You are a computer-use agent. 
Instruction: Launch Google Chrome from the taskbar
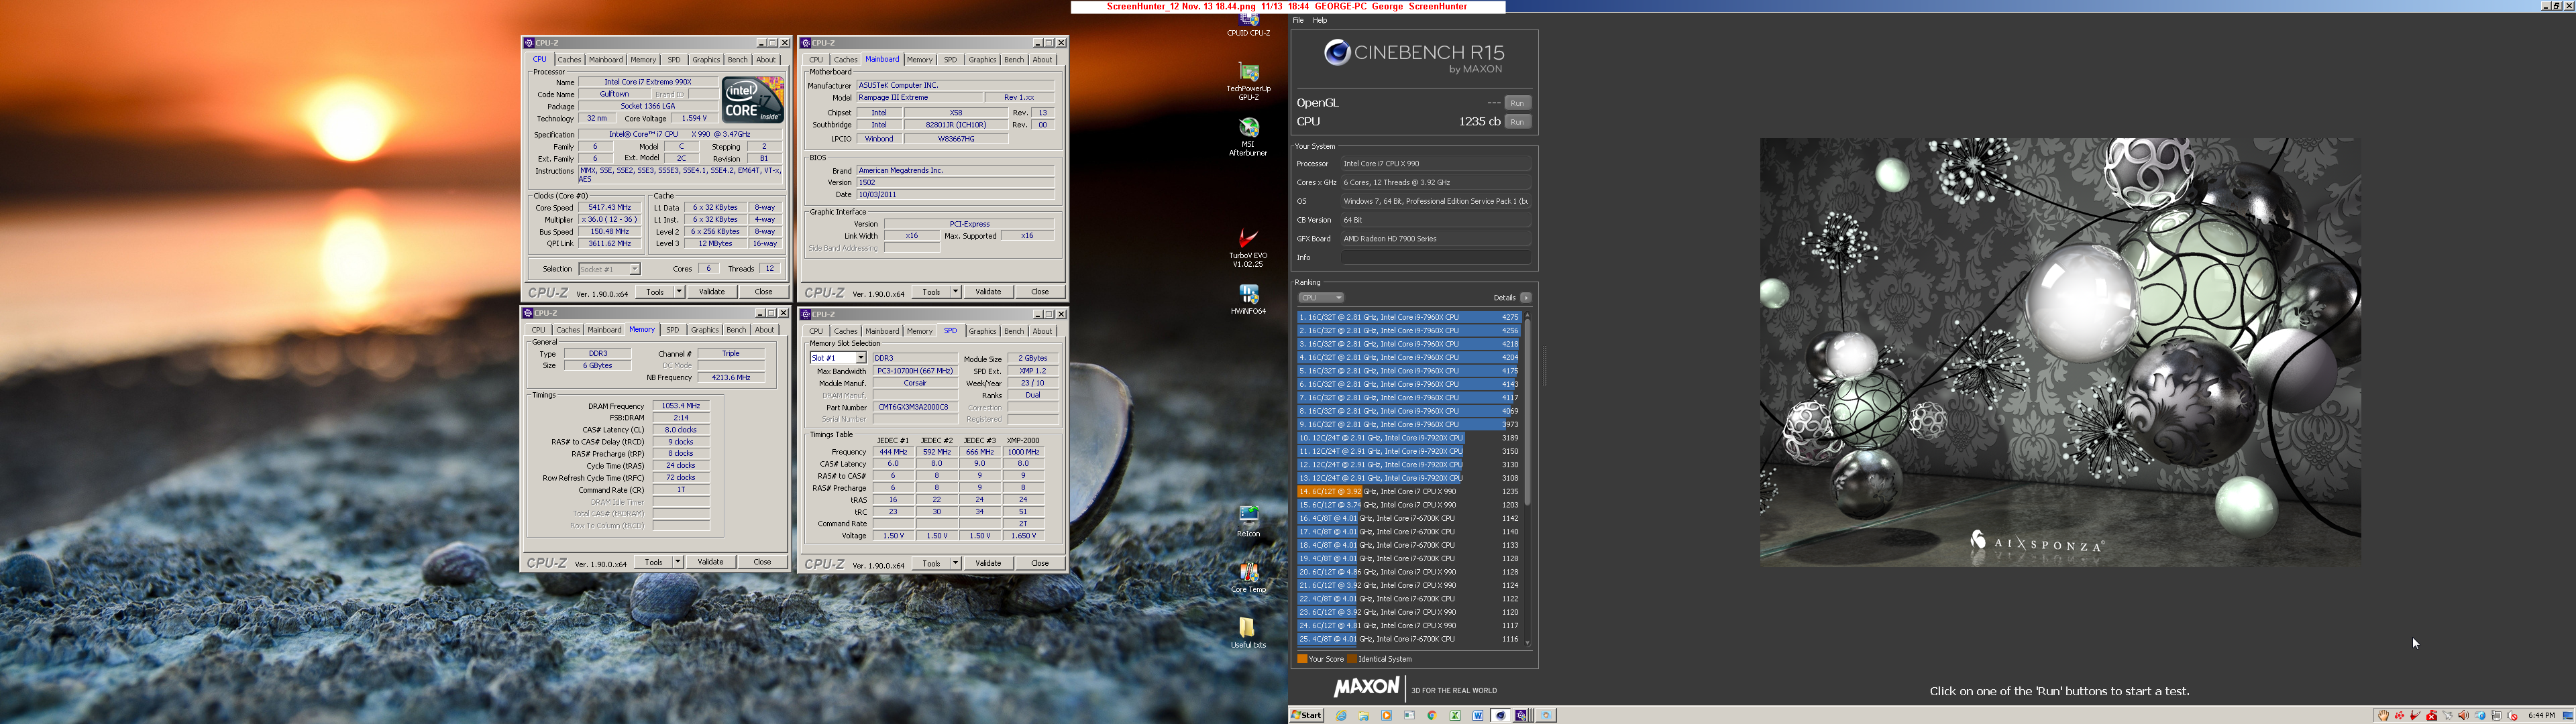click(1432, 715)
